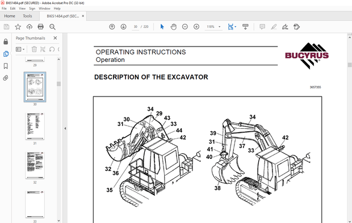Click the upload to cloud icon
Viewport: 352px width, 223px height.
29,27
